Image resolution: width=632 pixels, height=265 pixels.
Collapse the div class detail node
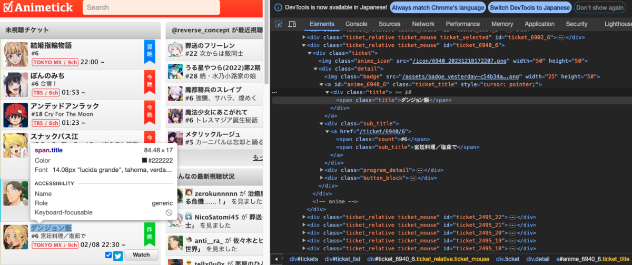315,68
